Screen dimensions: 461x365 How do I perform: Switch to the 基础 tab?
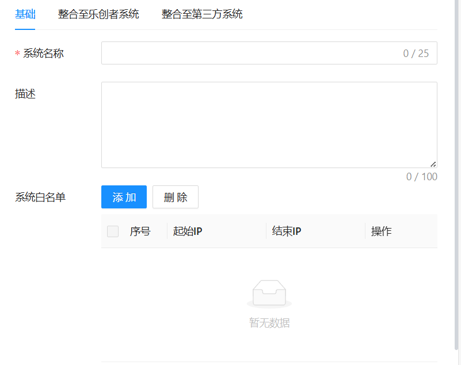(25, 14)
